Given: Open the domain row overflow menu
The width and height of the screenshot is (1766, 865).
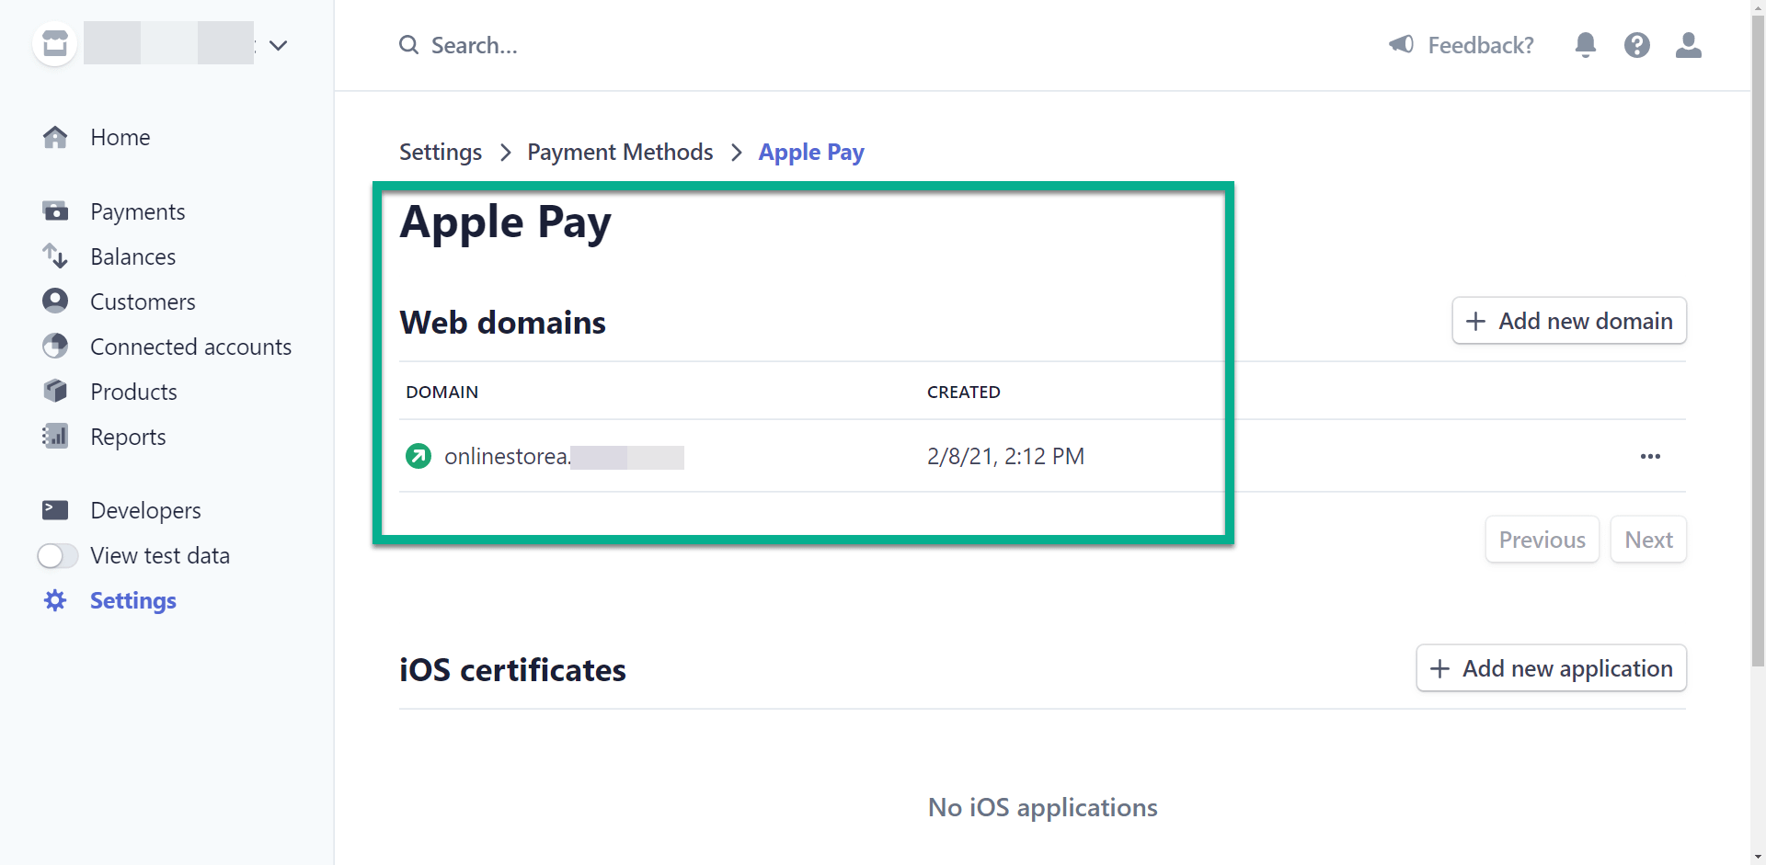Looking at the screenshot, I should (x=1651, y=456).
